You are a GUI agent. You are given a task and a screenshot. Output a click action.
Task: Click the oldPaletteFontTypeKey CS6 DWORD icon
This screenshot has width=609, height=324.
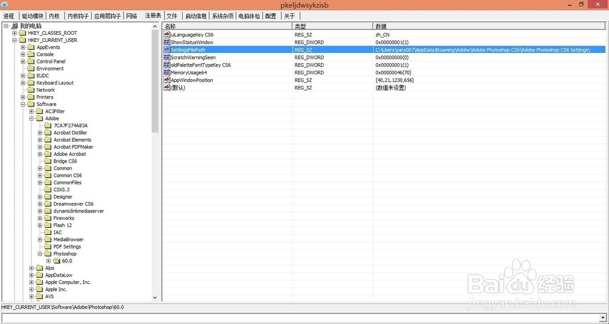tap(167, 65)
